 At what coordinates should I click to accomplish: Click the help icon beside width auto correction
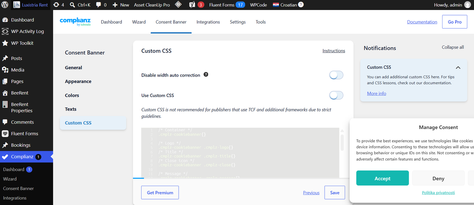coord(206,74)
